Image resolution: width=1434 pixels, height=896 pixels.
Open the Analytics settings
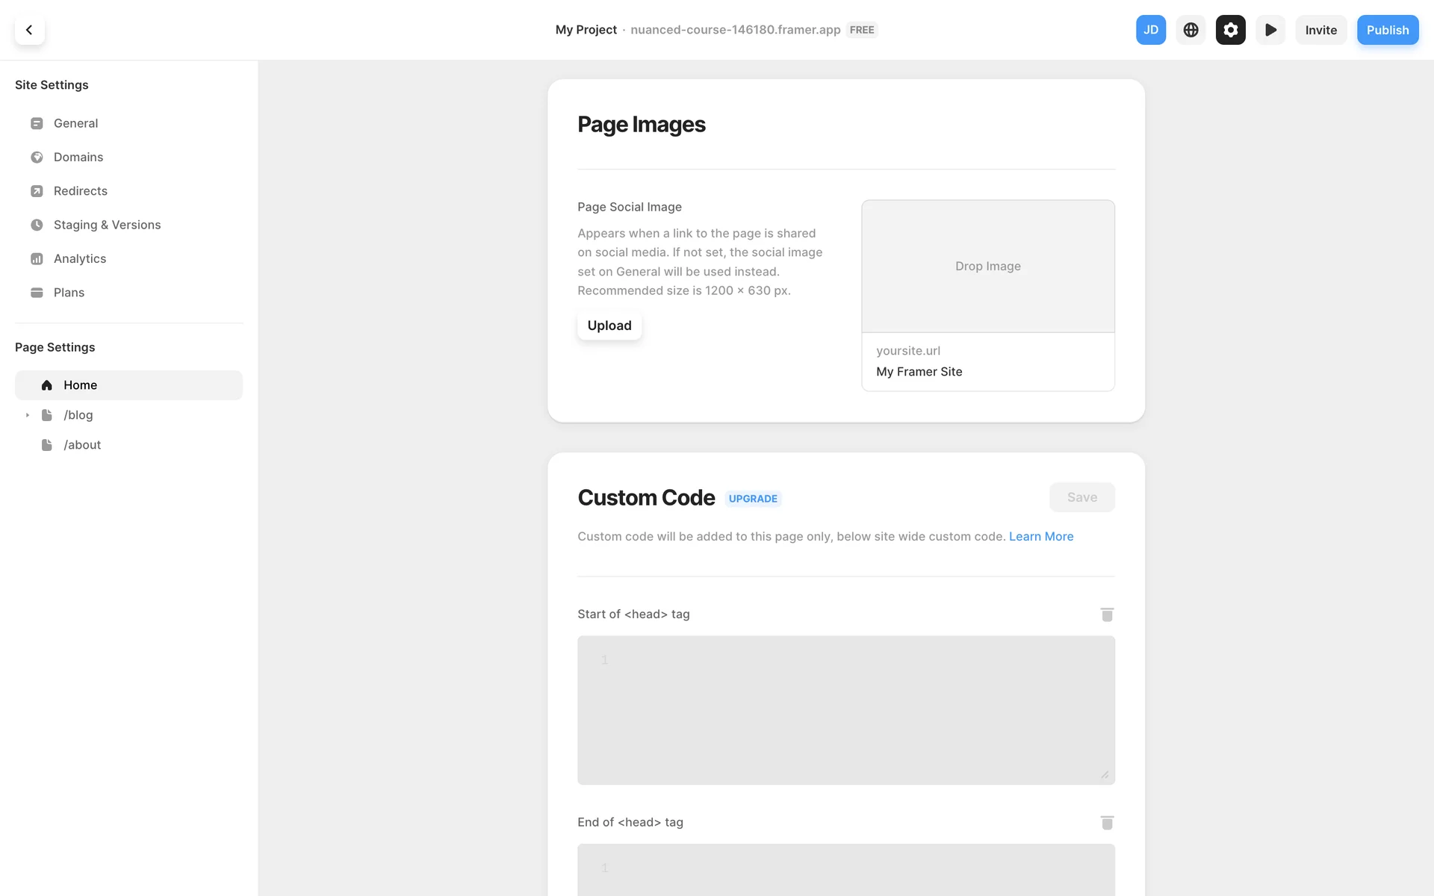click(x=80, y=258)
